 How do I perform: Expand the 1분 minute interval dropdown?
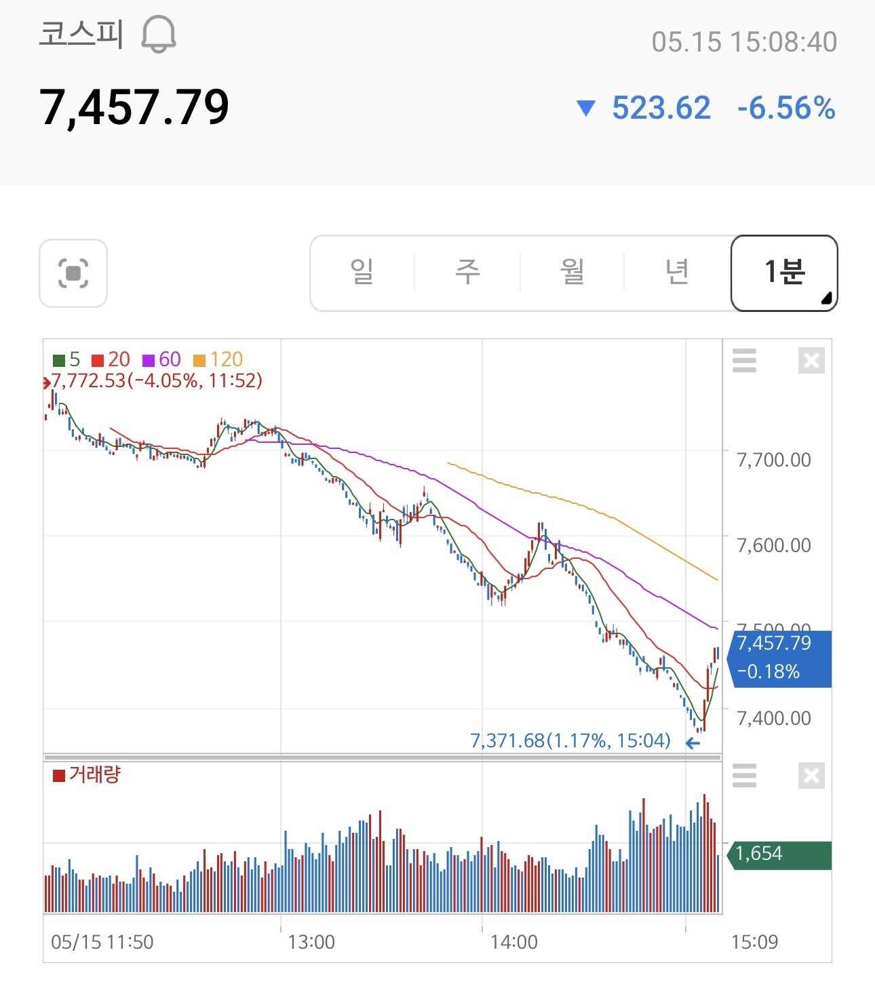pyautogui.click(x=784, y=273)
